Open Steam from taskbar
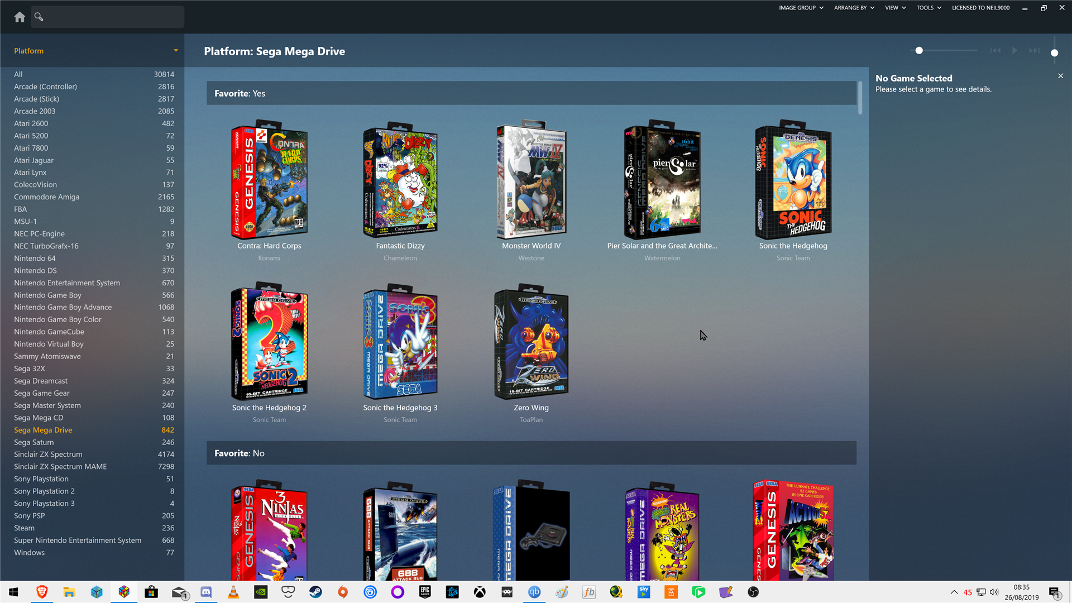Viewport: 1072px width, 603px height. [x=315, y=592]
